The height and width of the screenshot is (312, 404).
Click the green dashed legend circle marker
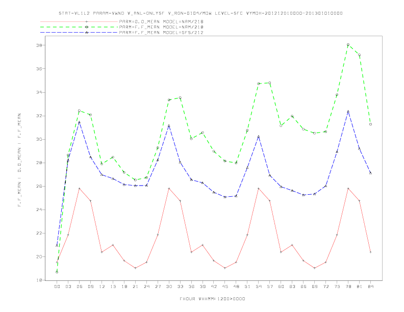coord(87,27)
